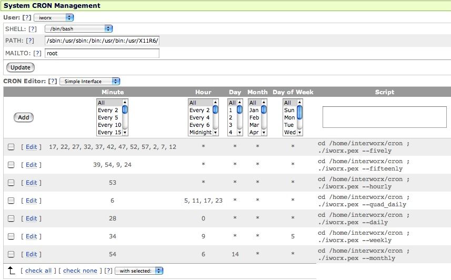The width and height of the screenshot is (451, 280).
Task: Select 'Tue' in Day of Week list
Action: 289,125
